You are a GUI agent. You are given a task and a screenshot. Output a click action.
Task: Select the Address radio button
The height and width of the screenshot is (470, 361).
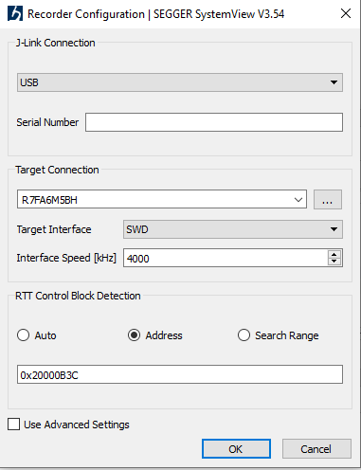(134, 335)
